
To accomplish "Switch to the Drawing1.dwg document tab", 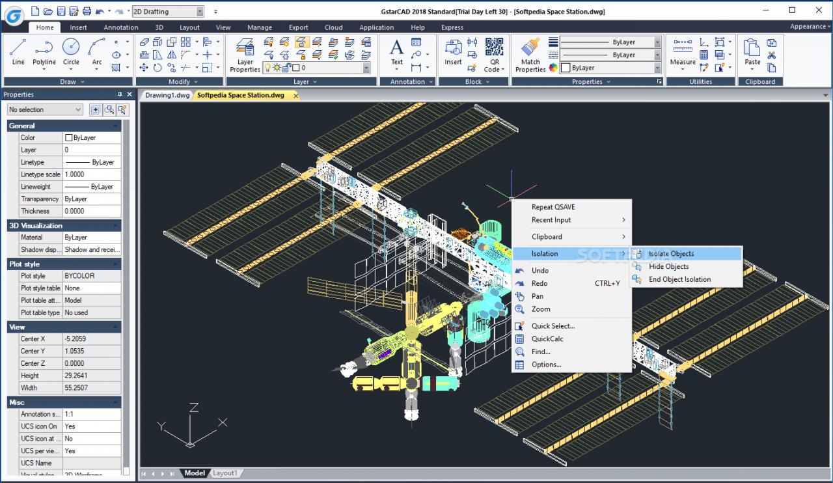I will 167,95.
